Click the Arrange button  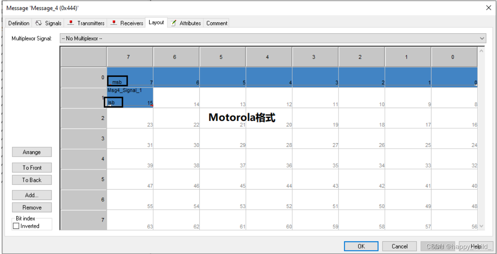coord(32,152)
